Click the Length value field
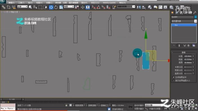 [188, 56]
